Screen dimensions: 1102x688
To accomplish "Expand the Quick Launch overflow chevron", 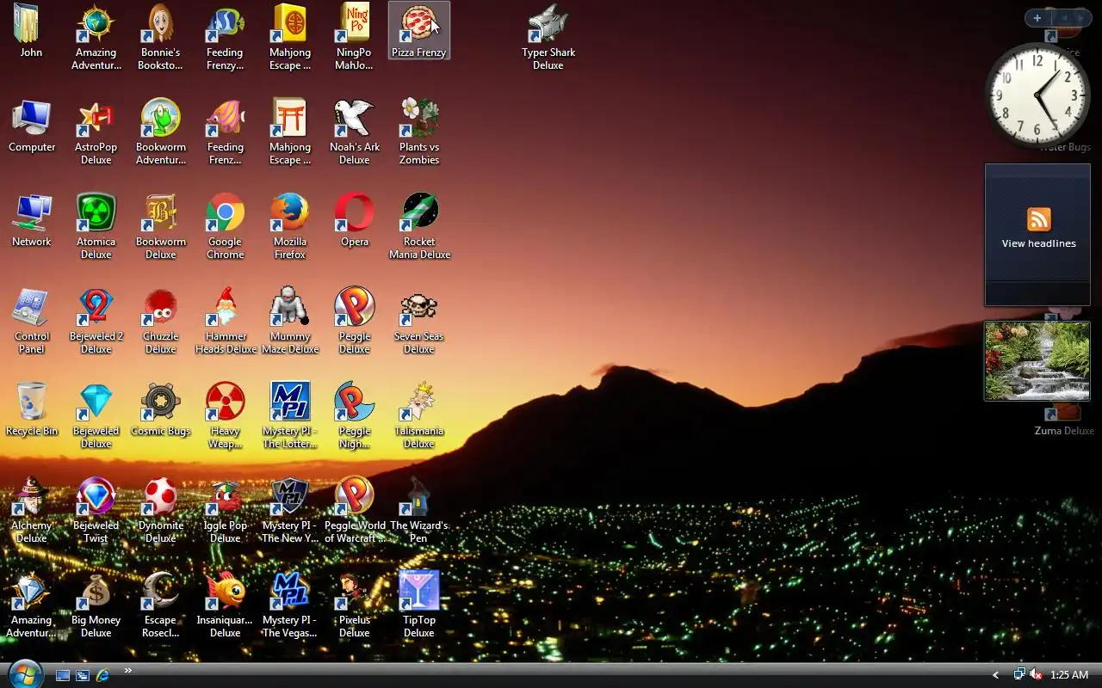I will click(x=128, y=671).
